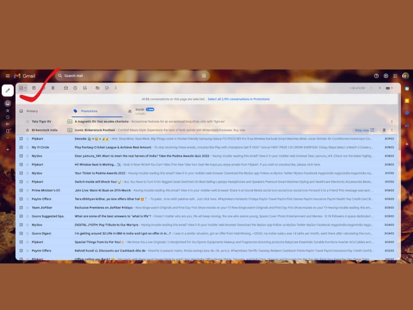
Task: Switch to the Primary tab
Action: pos(32,111)
